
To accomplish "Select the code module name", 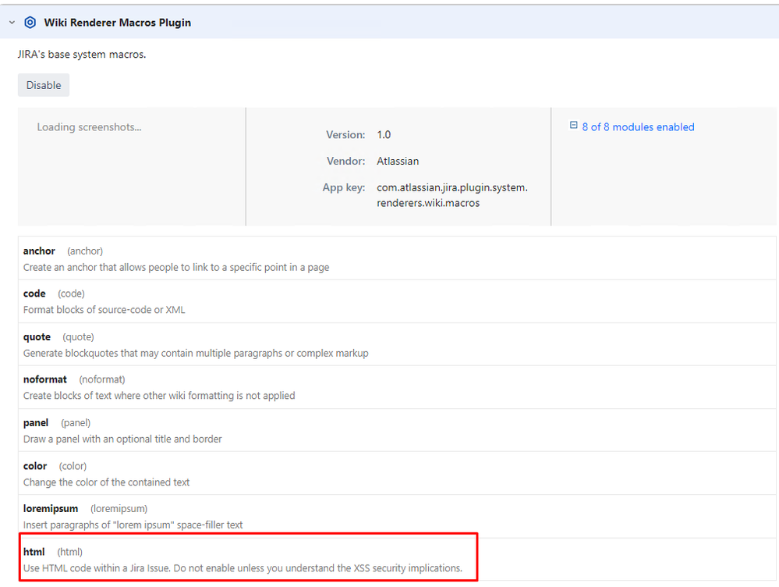I will (34, 293).
